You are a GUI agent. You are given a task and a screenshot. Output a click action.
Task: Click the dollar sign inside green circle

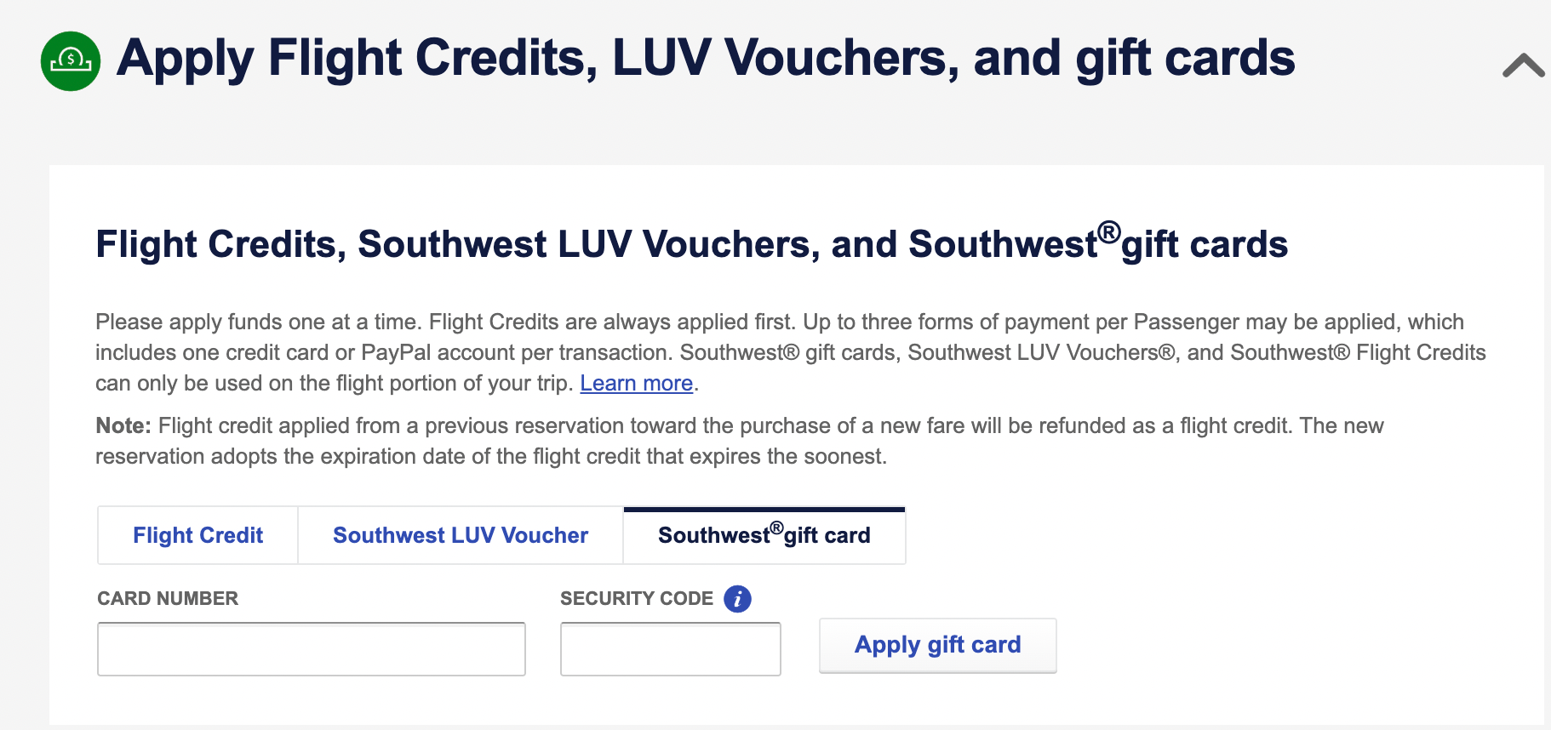[70, 60]
